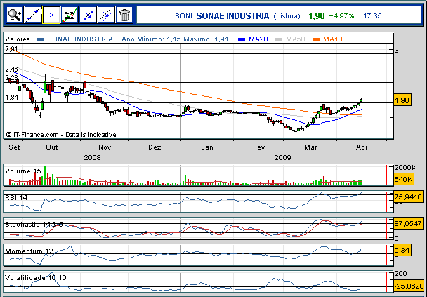This screenshot has height=297, width=427.
Task: Click the Mar month label
Action: pos(310,147)
